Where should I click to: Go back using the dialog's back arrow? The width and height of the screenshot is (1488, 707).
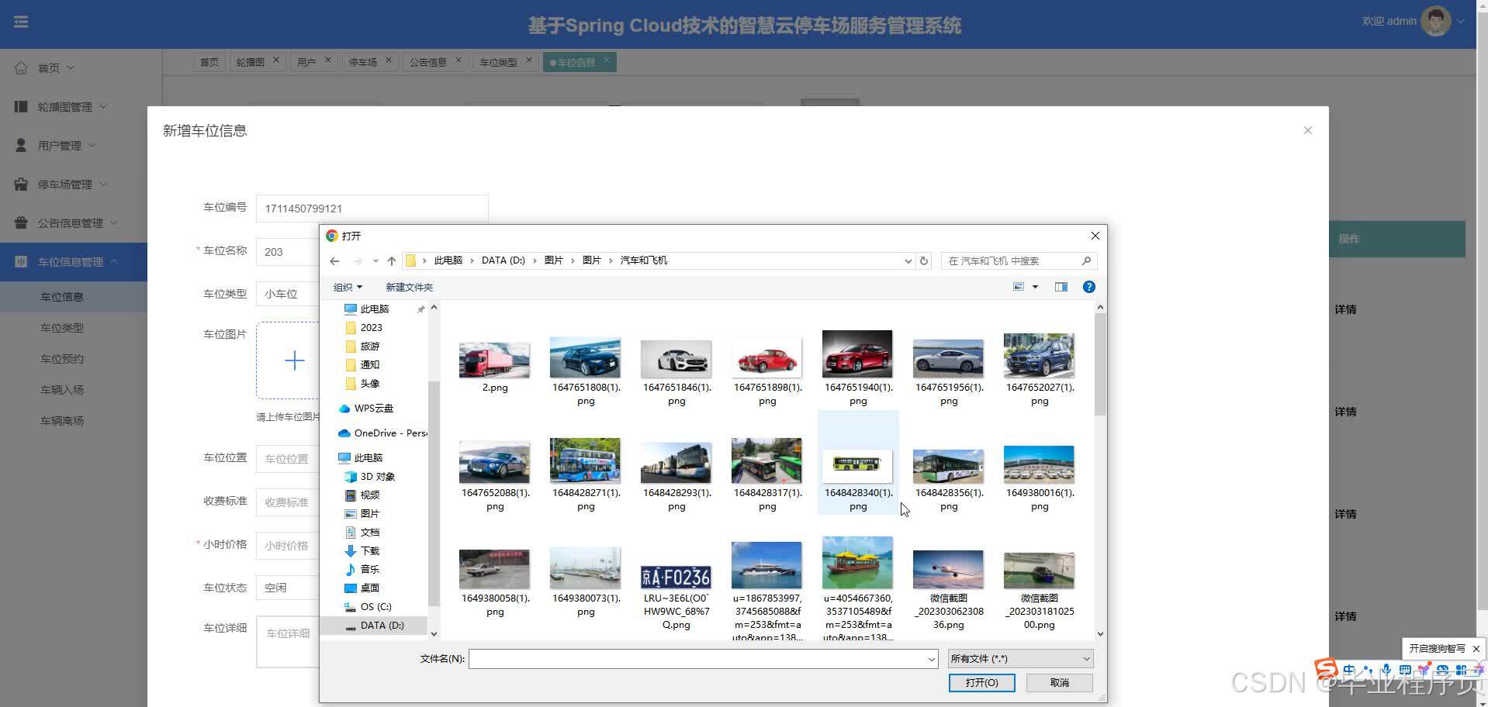[x=334, y=261]
